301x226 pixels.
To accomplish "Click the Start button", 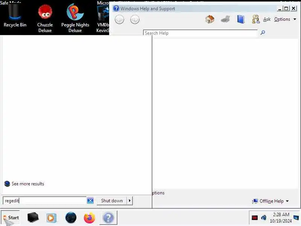I will (x=11, y=218).
